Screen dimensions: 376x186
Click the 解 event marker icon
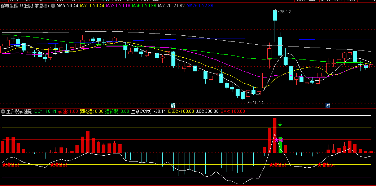point(173,106)
